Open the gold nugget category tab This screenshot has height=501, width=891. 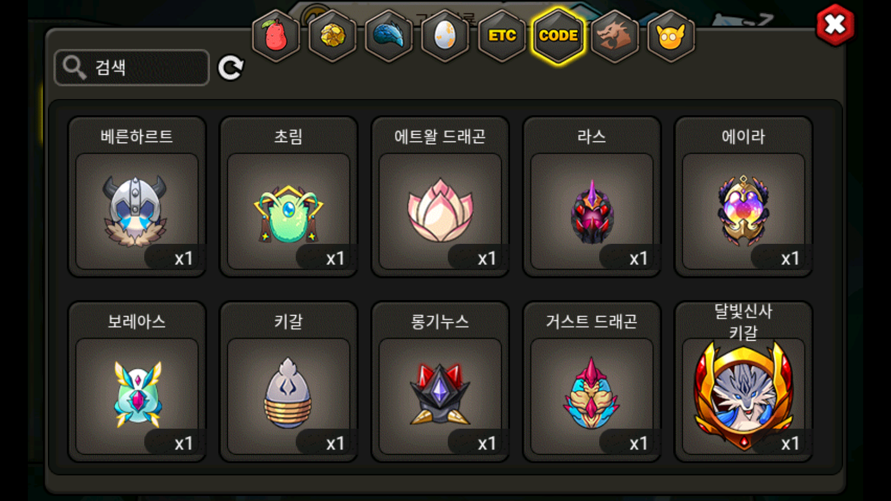[x=332, y=36]
